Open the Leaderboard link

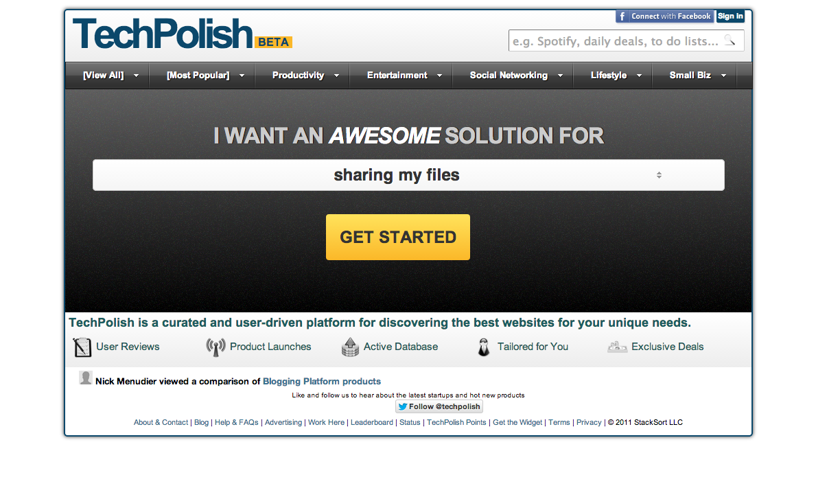372,423
